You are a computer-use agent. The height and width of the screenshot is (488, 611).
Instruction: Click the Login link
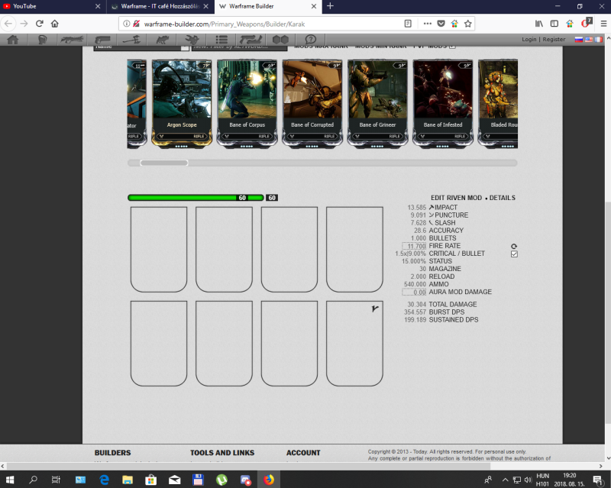(x=529, y=40)
